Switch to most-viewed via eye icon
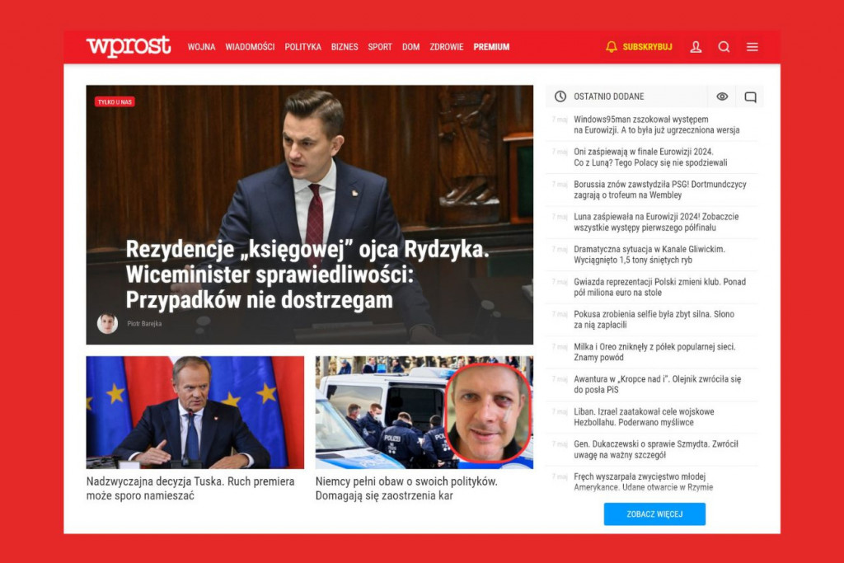This screenshot has height=563, width=844. coord(722,96)
